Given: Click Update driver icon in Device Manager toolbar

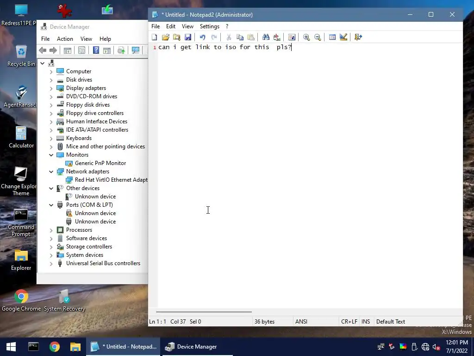Looking at the screenshot, I should click(121, 50).
